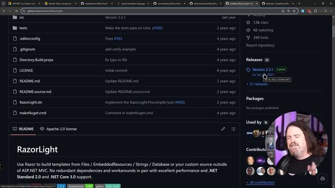
Task: Click the purple second contributor avatar
Action: (x=261, y=161)
